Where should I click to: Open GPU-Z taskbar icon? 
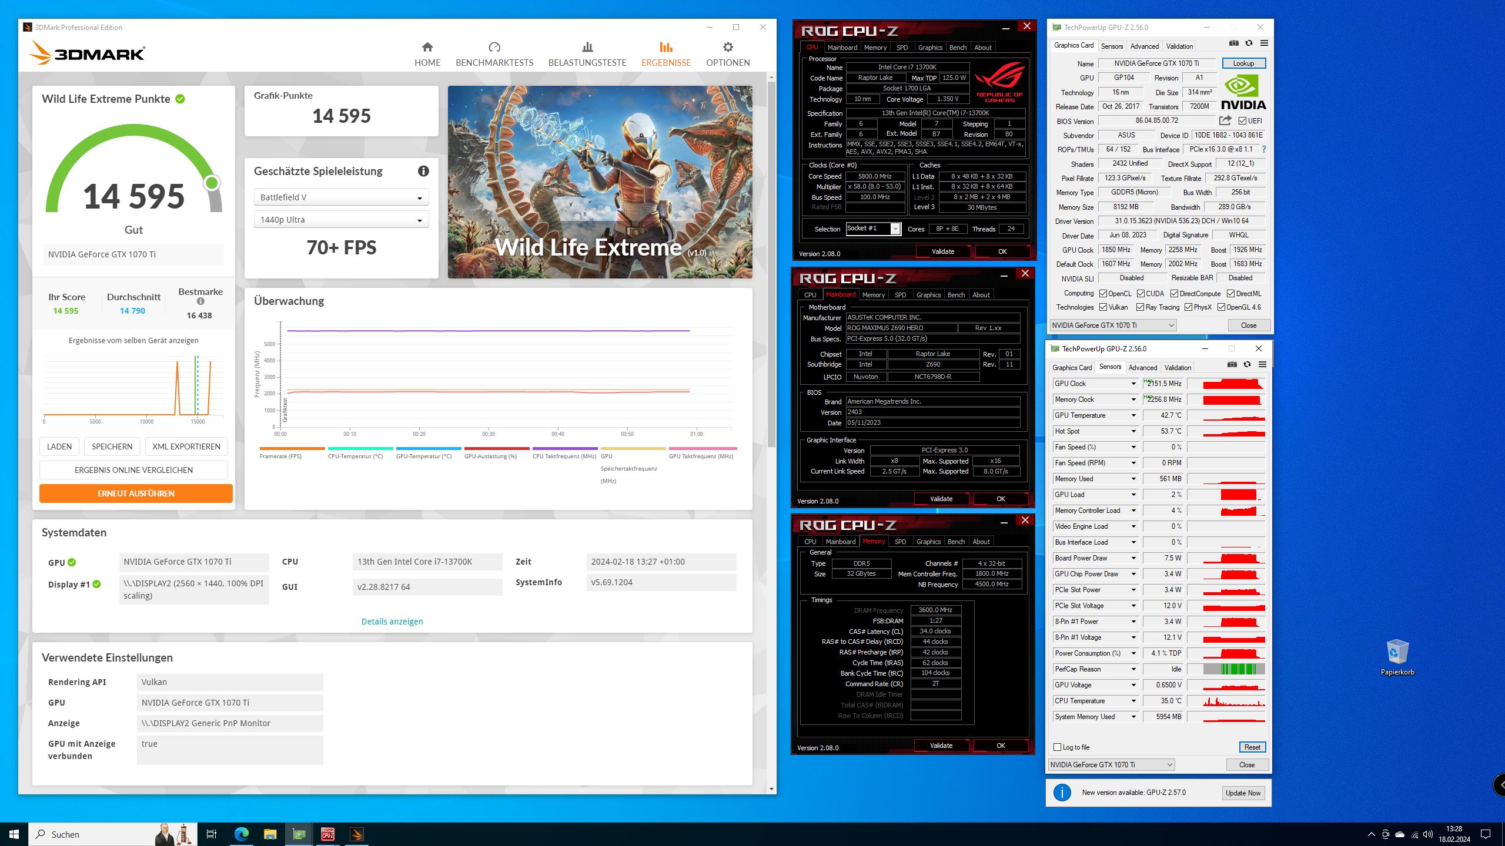[x=299, y=834]
